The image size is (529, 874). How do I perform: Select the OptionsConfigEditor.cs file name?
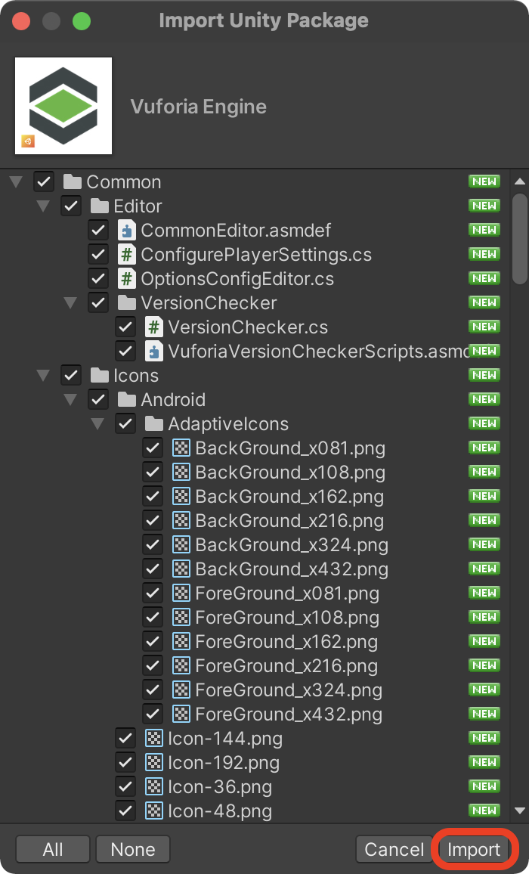[x=237, y=279]
